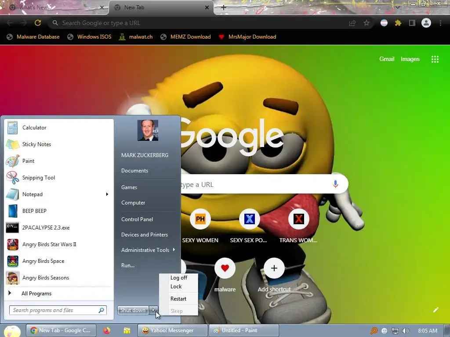Open Chrome three-dot menu

pos(440,23)
